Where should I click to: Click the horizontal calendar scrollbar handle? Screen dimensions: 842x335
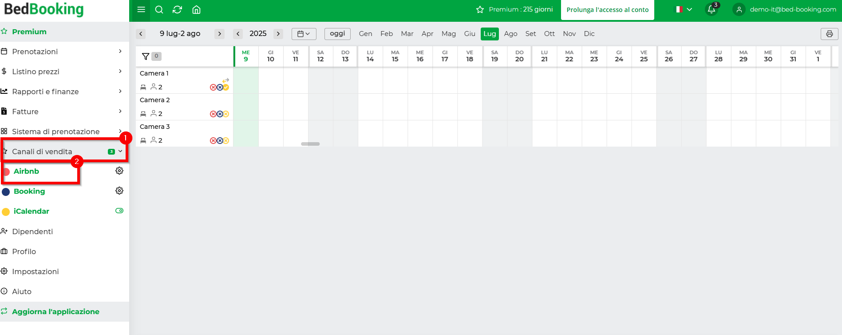(310, 144)
